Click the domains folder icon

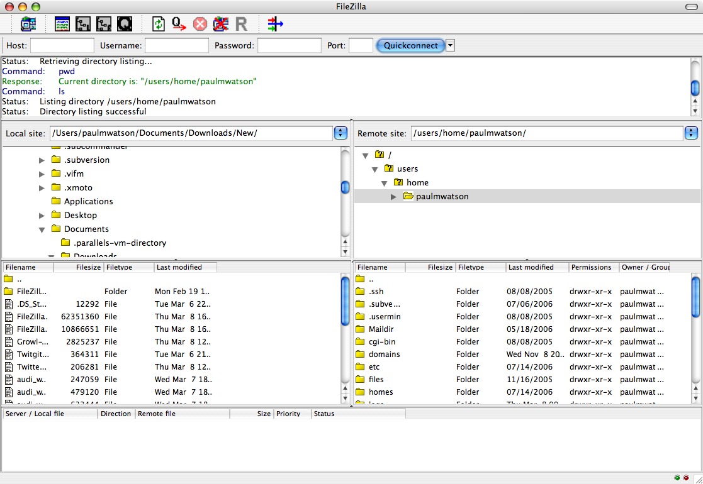tap(360, 354)
